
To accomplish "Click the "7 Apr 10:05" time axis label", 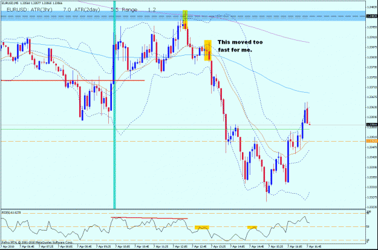I will pyautogui.click(x=122, y=247).
